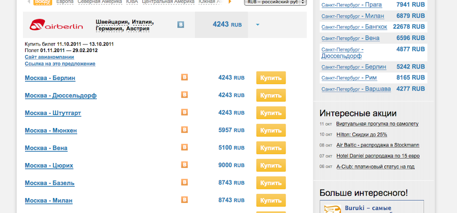Switch to the Центральная Америка tab
The image size is (457, 213).
[x=168, y=1]
